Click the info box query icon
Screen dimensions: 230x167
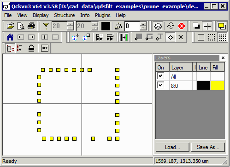[x=86, y=37]
